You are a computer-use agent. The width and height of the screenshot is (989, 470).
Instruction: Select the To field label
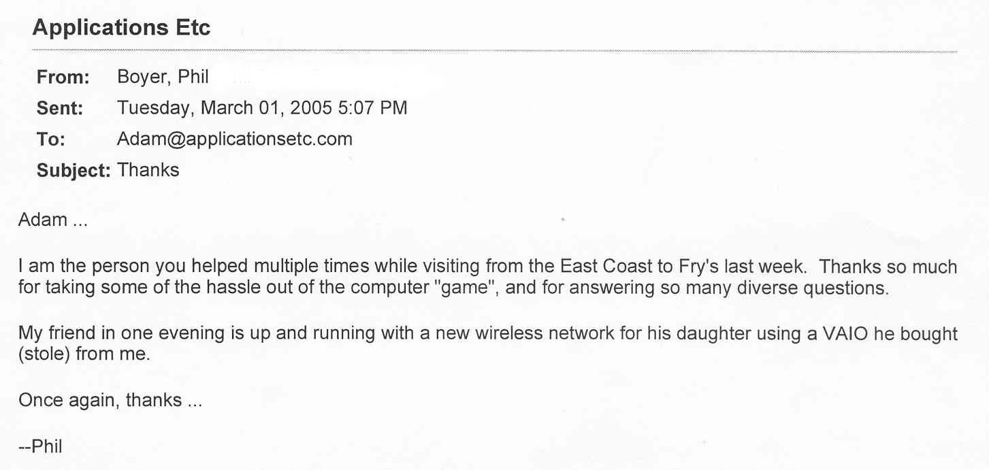click(51, 139)
